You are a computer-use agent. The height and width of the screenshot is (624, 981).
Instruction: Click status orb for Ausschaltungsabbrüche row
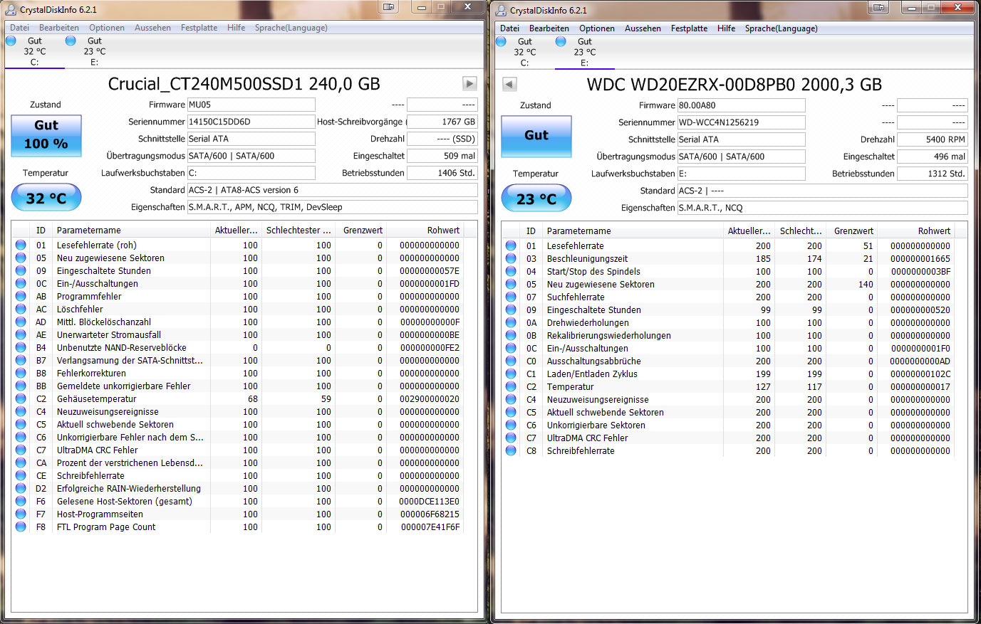511,361
